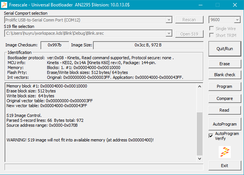Uncheck AutoProgram Verify checkbox
This screenshot has width=244, height=175.
(x=211, y=136)
